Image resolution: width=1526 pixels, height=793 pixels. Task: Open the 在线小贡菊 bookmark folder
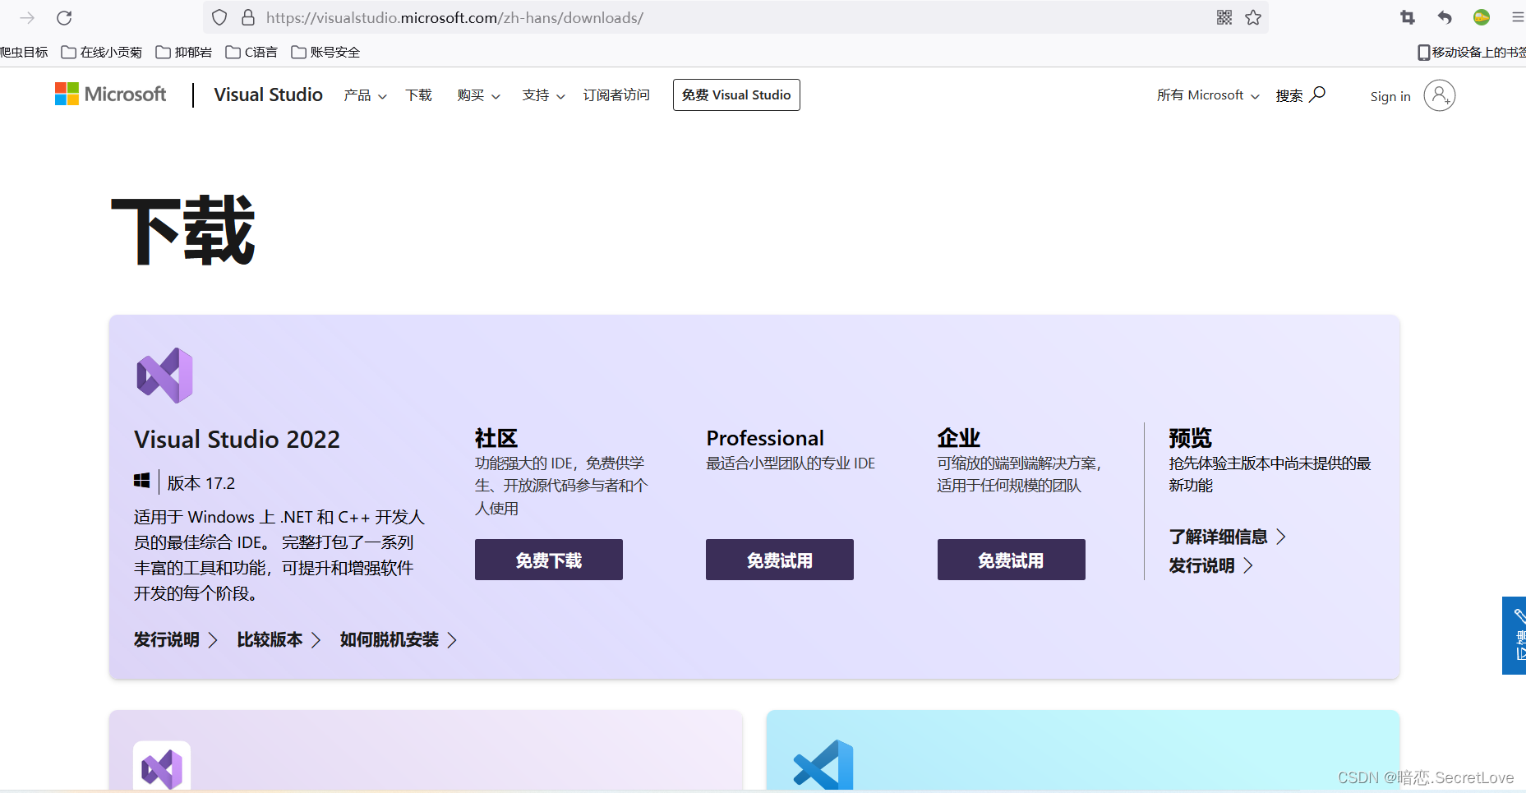[x=102, y=52]
